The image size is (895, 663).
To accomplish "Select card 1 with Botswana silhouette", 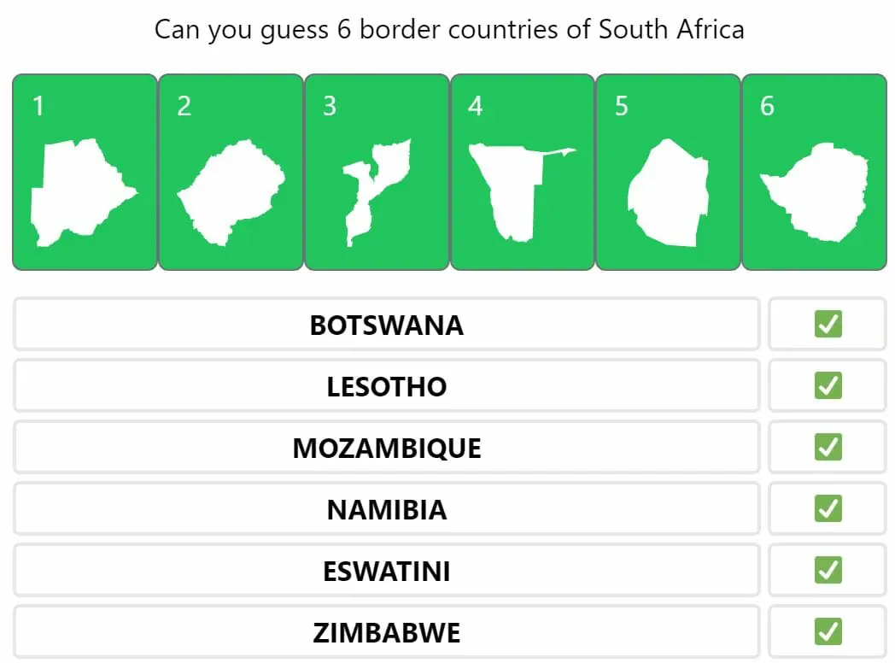I will 85,172.
